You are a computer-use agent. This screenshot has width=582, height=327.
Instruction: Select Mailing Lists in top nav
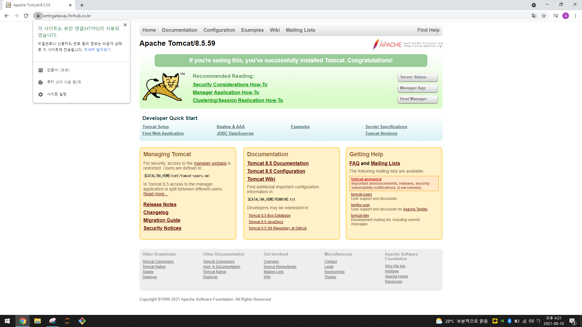click(x=300, y=30)
